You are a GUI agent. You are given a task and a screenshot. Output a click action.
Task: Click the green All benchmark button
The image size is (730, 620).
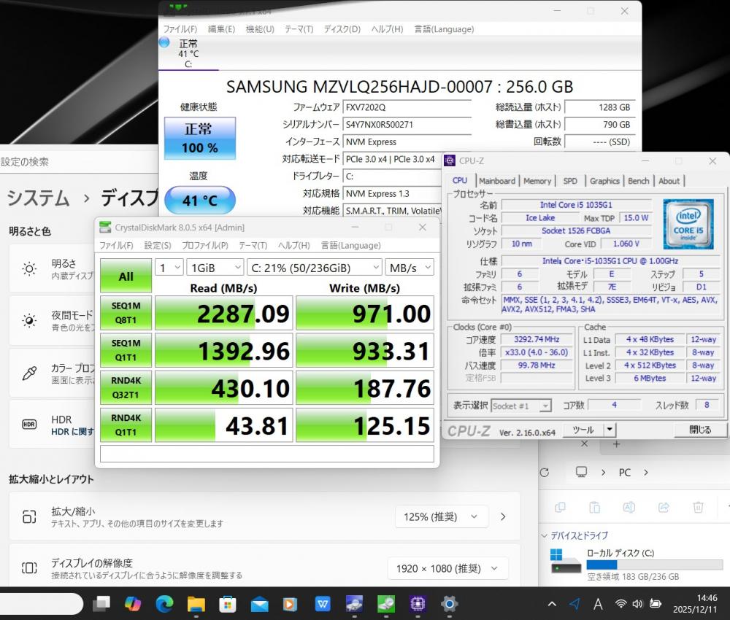[126, 276]
